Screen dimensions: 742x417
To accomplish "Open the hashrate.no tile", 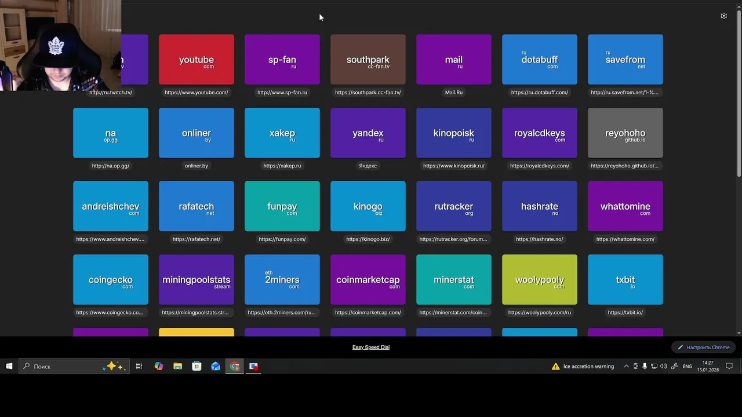I will pyautogui.click(x=540, y=206).
